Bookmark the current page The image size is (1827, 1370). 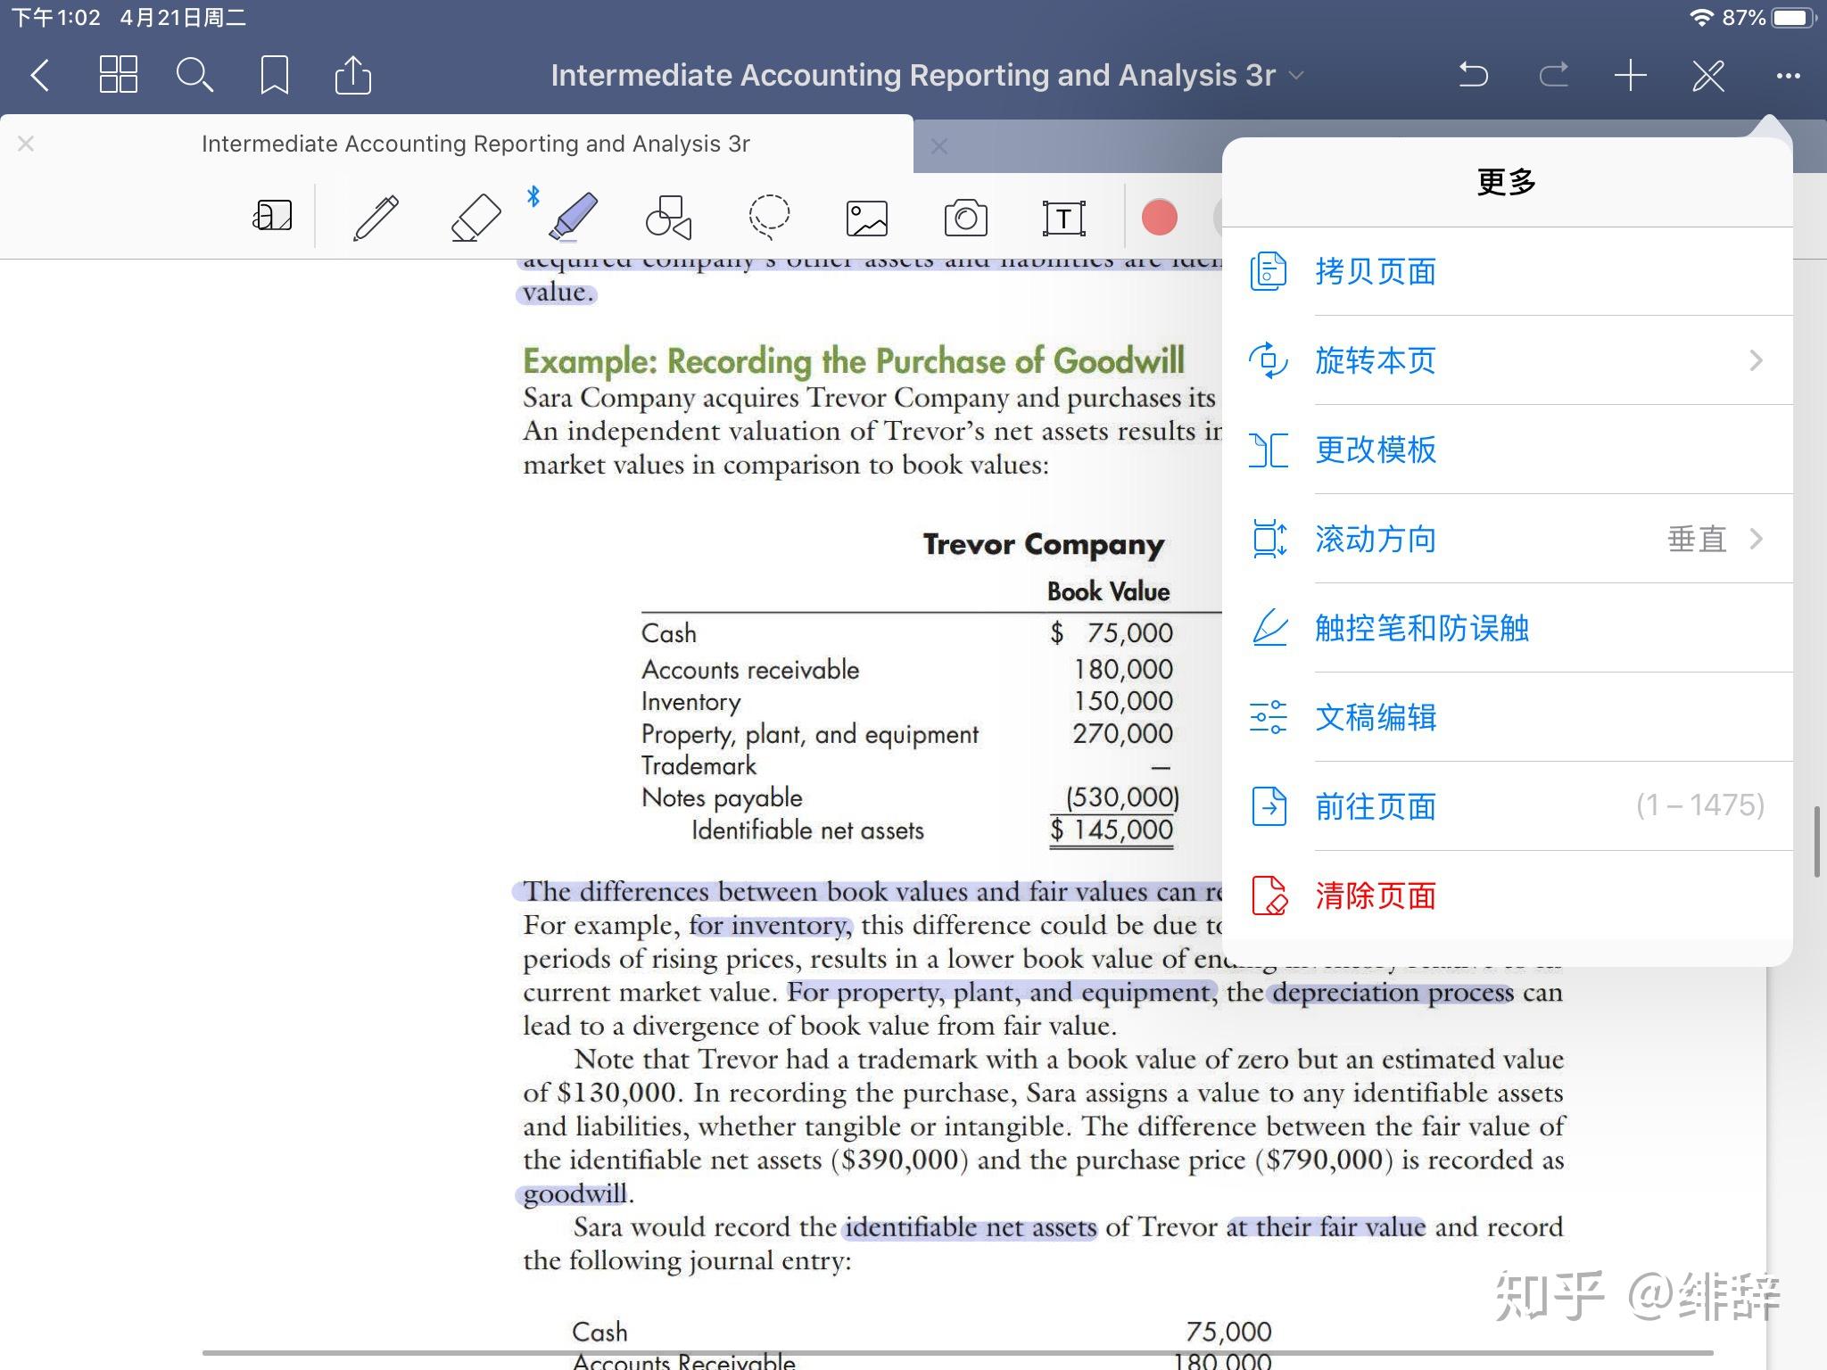coord(274,75)
